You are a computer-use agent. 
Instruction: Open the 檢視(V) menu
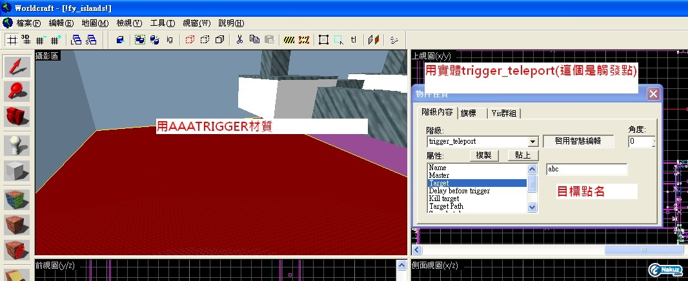tap(129, 23)
